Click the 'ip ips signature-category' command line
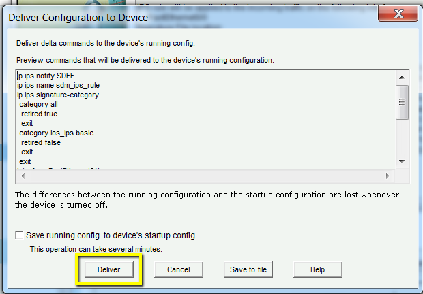The height and width of the screenshot is (294, 423). 58,95
